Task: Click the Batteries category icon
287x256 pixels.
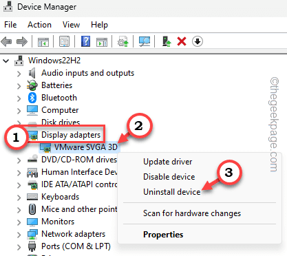Action: coord(32,85)
